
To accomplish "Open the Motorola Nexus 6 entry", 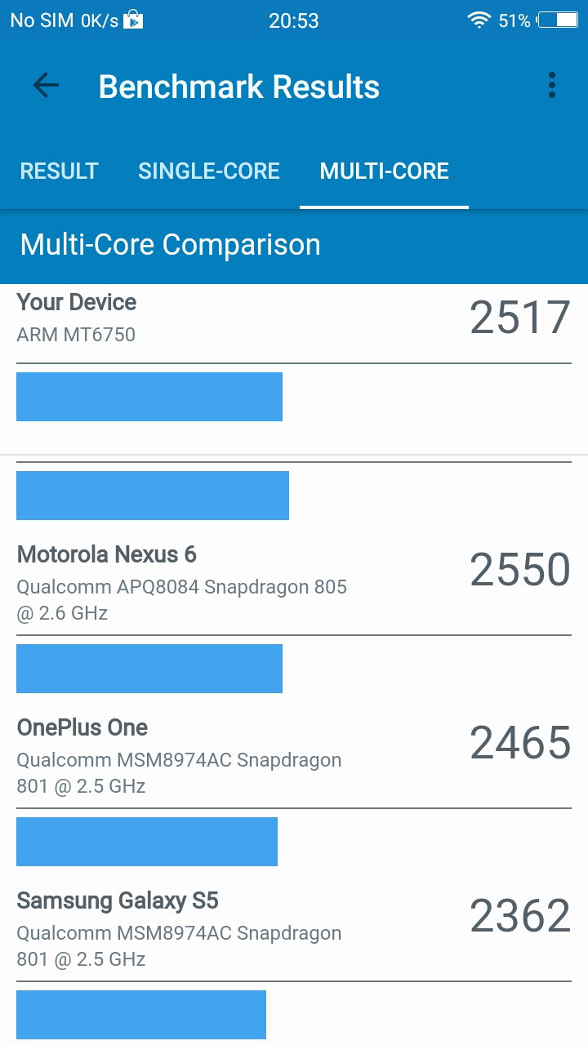I will (x=294, y=582).
